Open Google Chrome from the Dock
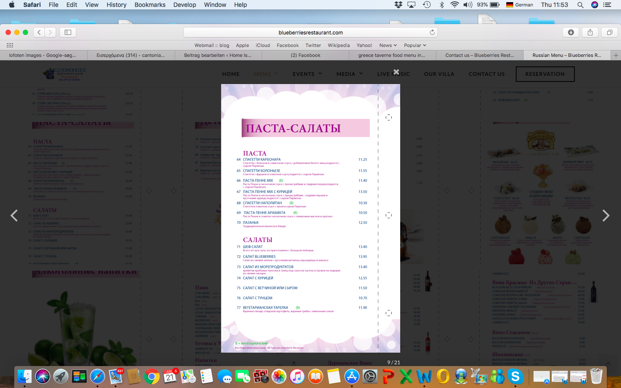This screenshot has height=388, width=621. 152,376
